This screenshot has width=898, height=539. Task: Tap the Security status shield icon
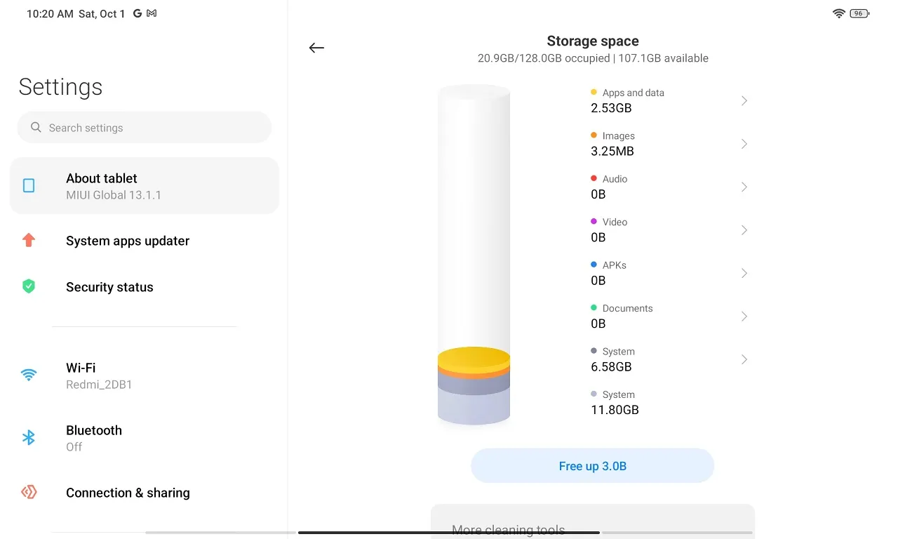[29, 286]
